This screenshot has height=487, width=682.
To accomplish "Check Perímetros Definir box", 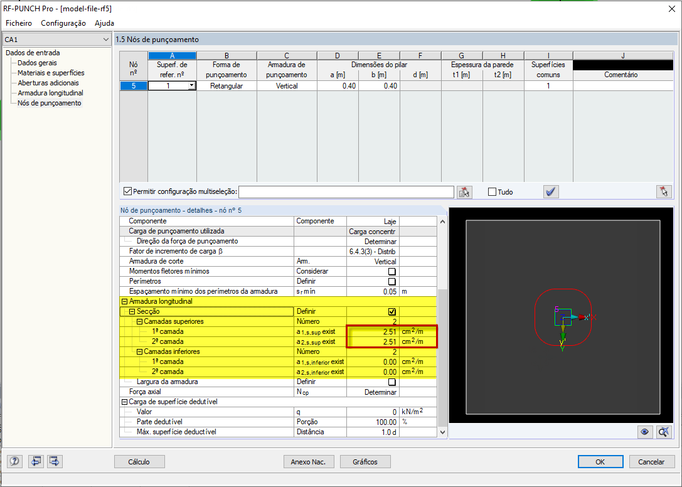I will click(x=392, y=282).
